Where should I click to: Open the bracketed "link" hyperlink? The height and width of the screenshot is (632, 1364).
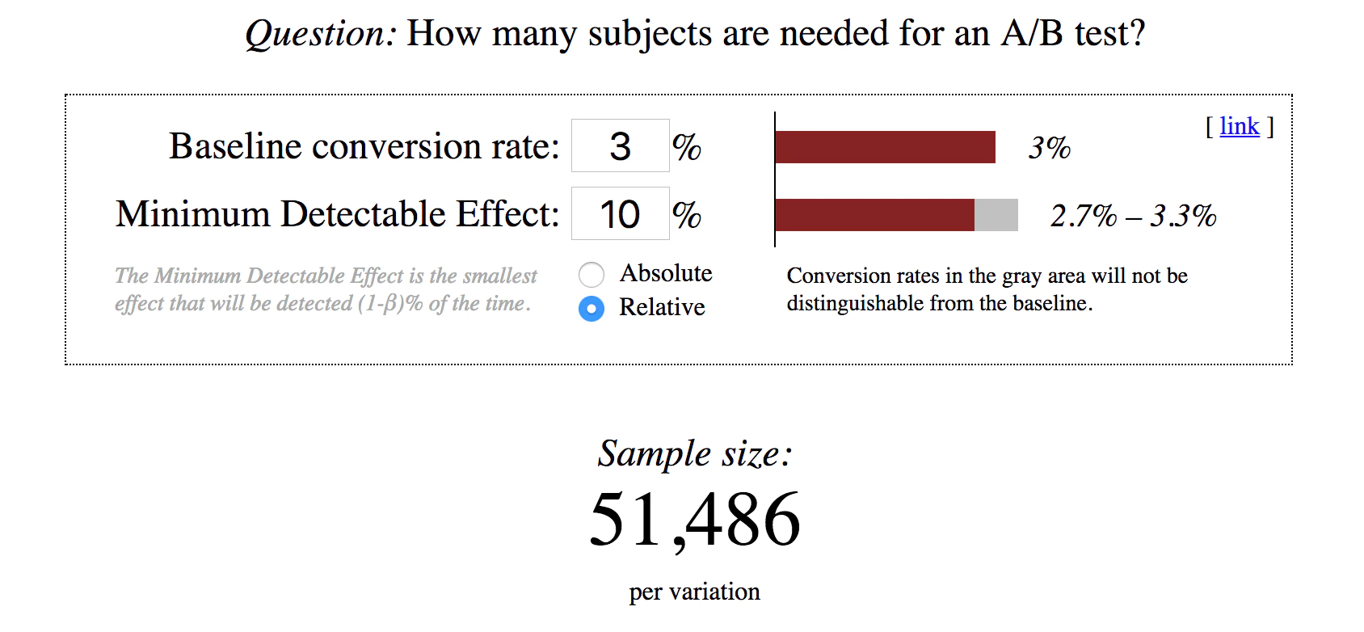click(1240, 126)
